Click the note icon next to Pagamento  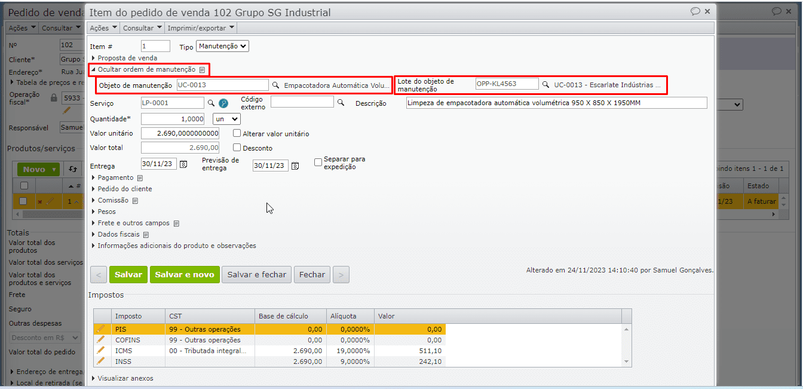tap(140, 178)
